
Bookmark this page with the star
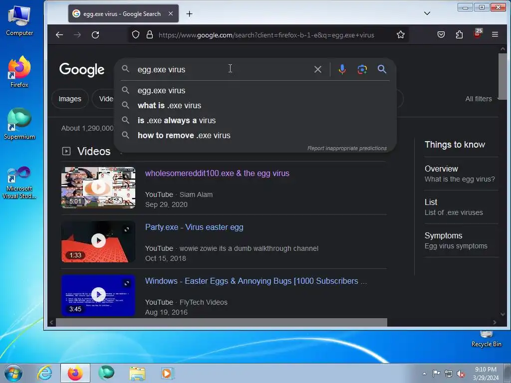(x=401, y=34)
